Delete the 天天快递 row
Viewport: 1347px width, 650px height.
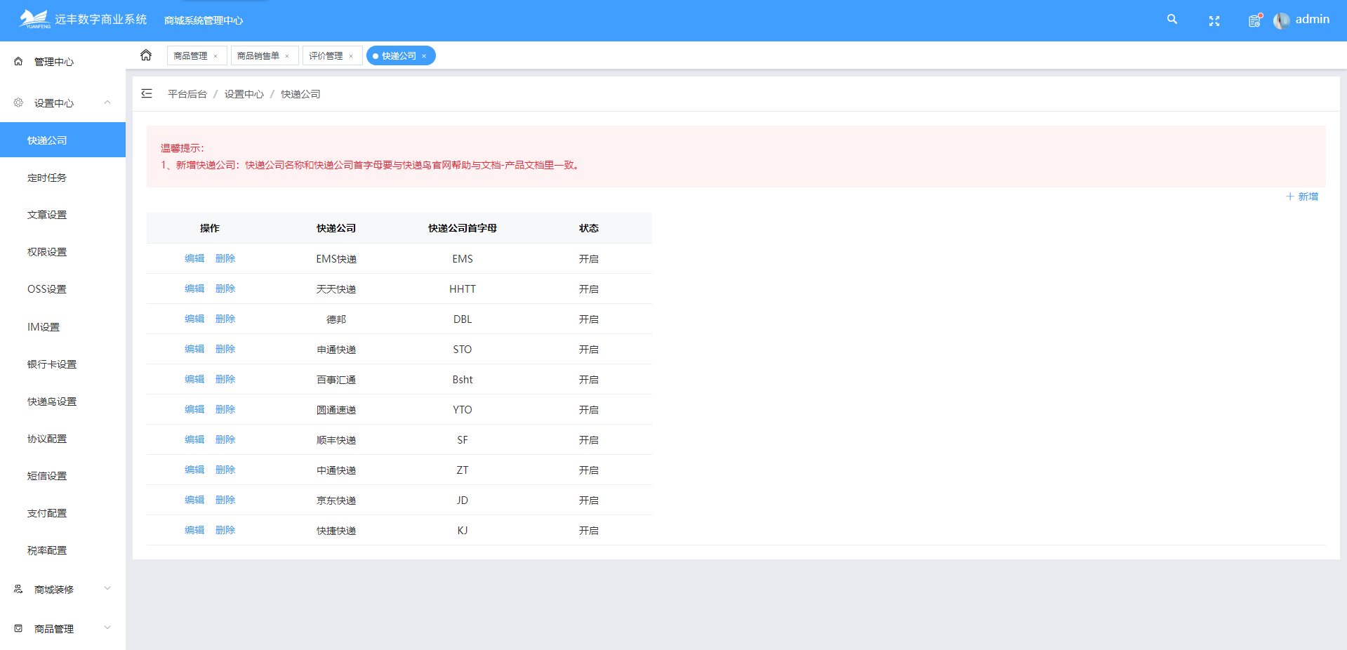(225, 288)
